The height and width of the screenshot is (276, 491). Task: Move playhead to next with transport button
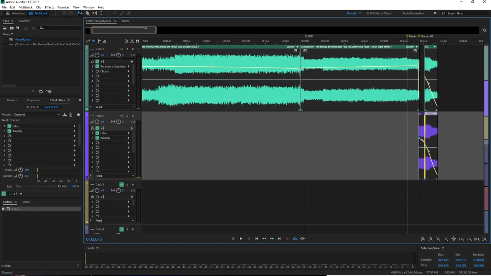click(x=279, y=238)
